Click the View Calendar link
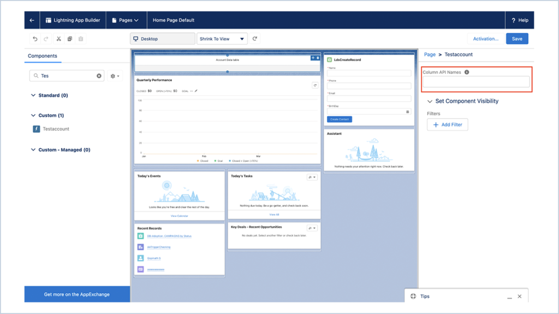This screenshot has width=559, height=314. [x=179, y=216]
